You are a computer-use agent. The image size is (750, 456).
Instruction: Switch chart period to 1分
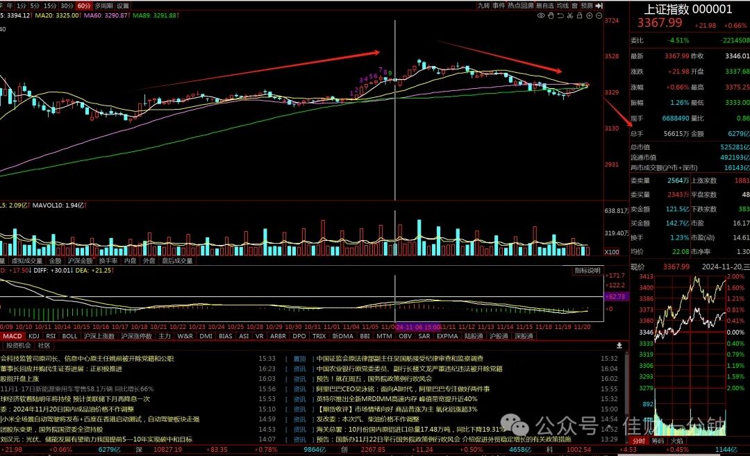click(21, 6)
